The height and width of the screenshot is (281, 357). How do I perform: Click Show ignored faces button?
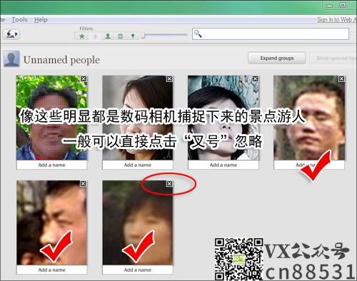tap(333, 58)
